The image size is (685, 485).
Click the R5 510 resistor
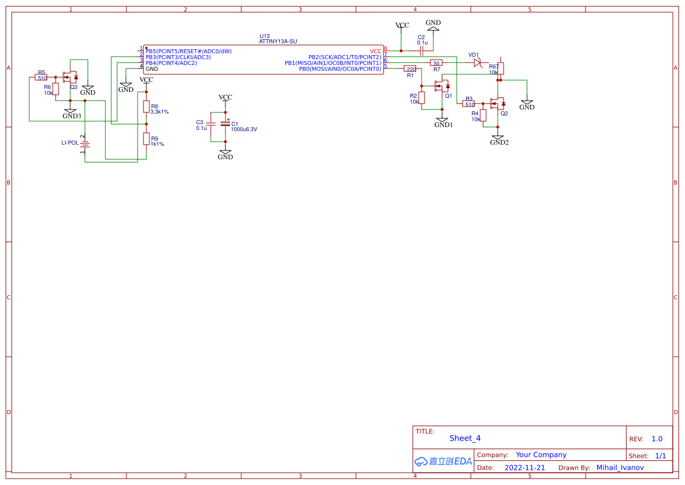(42, 77)
